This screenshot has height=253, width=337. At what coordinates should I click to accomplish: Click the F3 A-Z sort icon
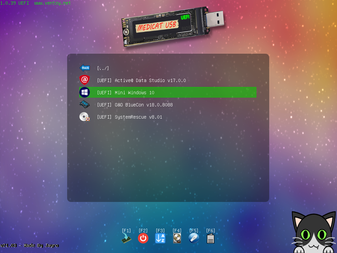click(160, 239)
